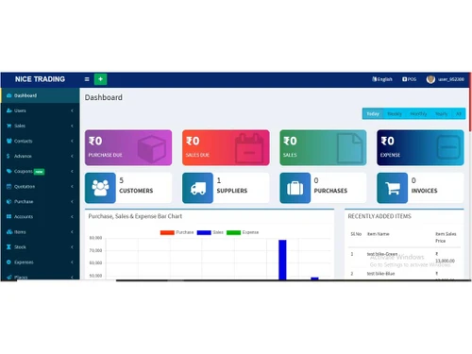Open the Customers count label
The height and width of the screenshot is (354, 472).
click(x=136, y=191)
